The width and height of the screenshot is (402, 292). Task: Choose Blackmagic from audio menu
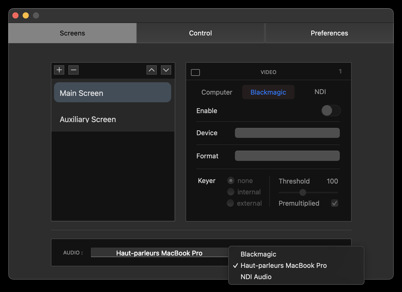pyautogui.click(x=258, y=254)
